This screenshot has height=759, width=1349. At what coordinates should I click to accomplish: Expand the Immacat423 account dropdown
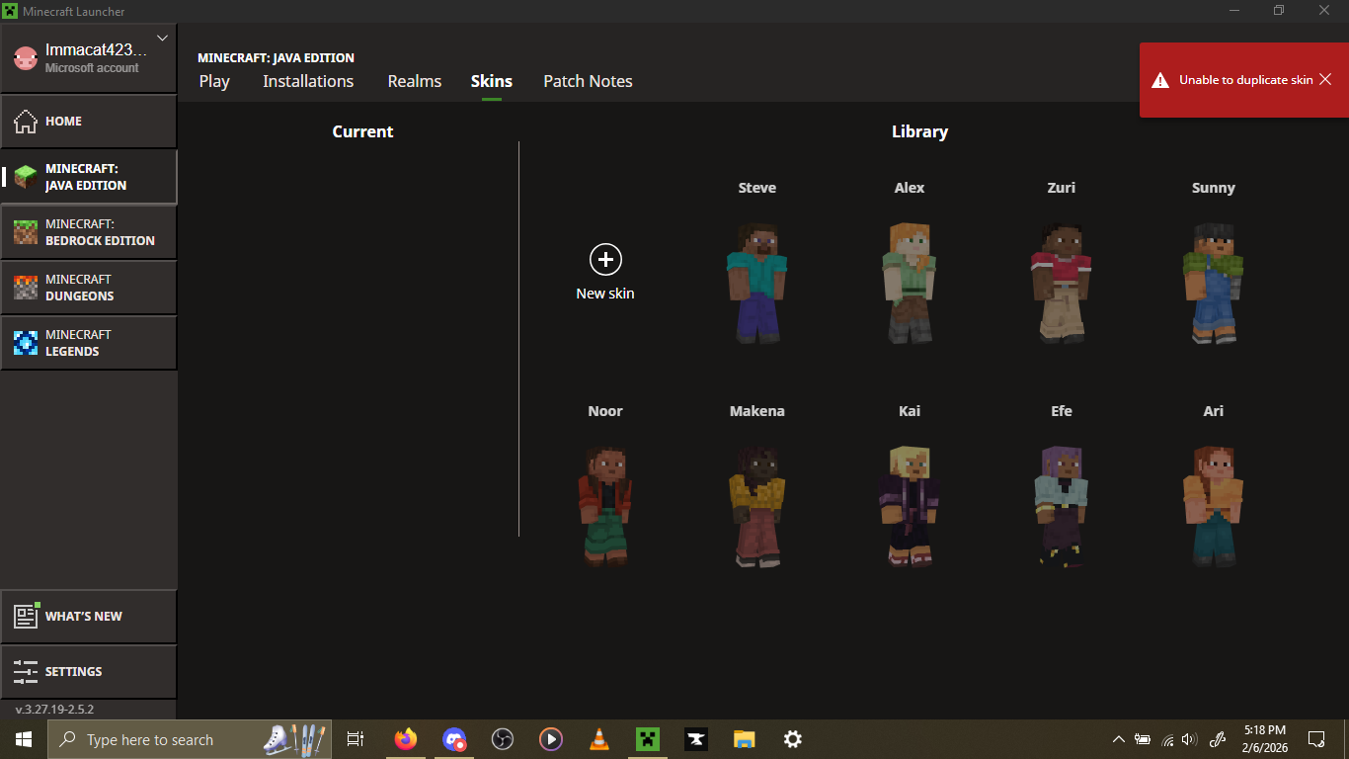point(163,39)
